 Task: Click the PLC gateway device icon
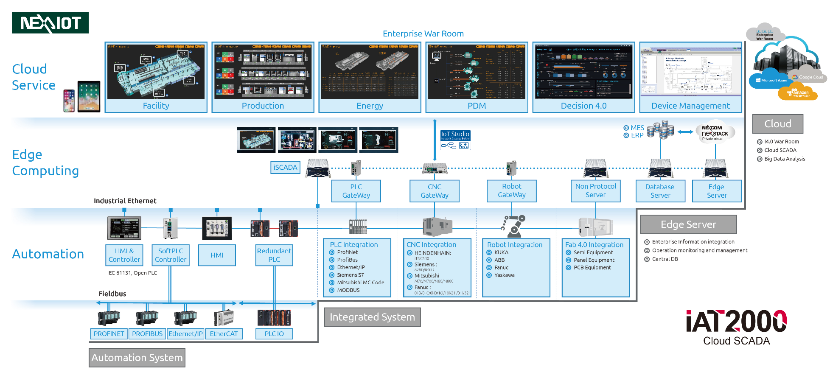point(356,168)
